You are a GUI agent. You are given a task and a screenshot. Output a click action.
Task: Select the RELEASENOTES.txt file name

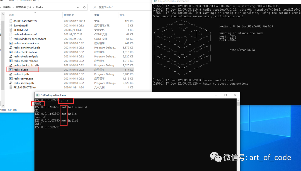25,87
